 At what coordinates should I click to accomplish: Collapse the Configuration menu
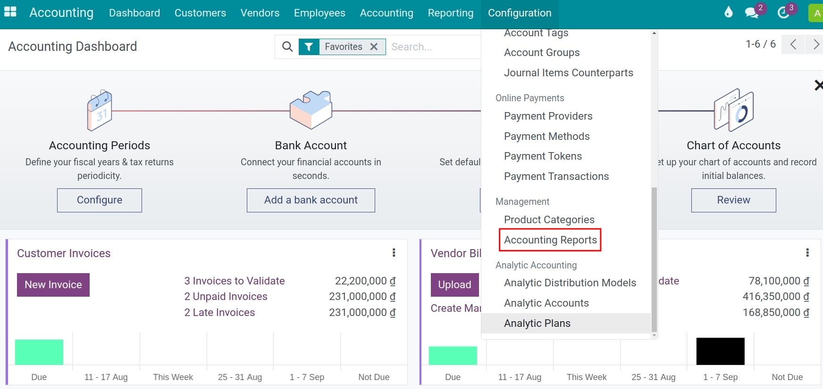click(520, 13)
